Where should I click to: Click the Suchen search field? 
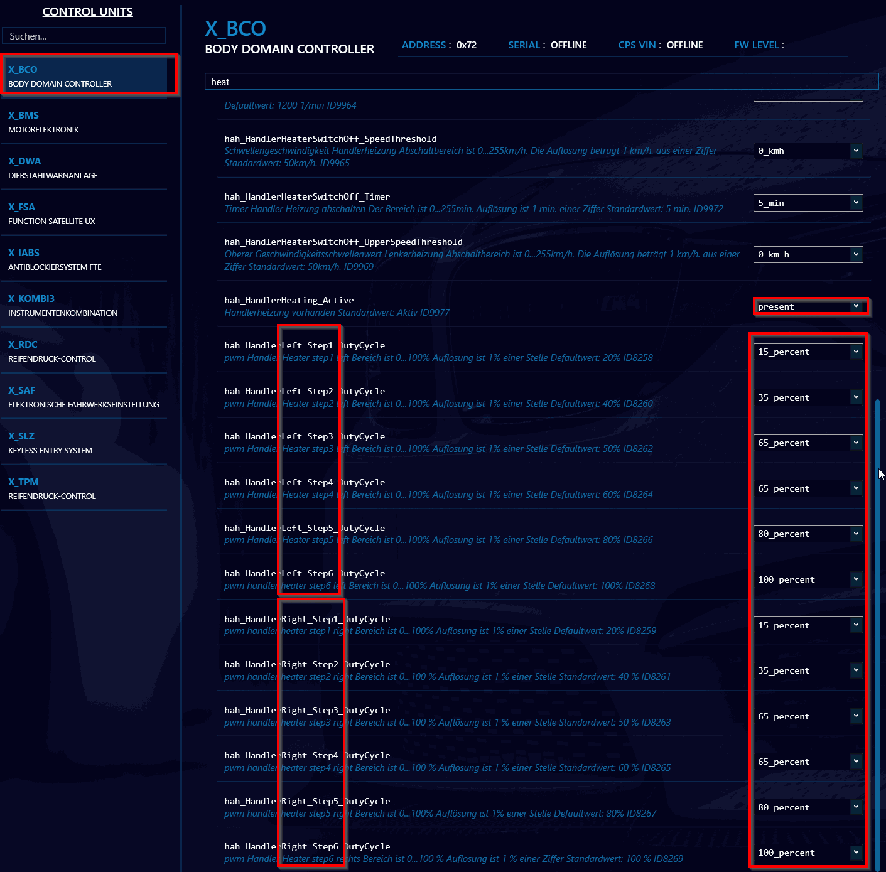(84, 36)
